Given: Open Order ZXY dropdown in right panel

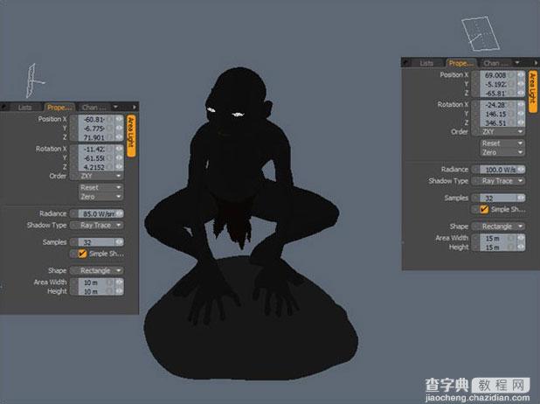Looking at the screenshot, I should [x=502, y=132].
